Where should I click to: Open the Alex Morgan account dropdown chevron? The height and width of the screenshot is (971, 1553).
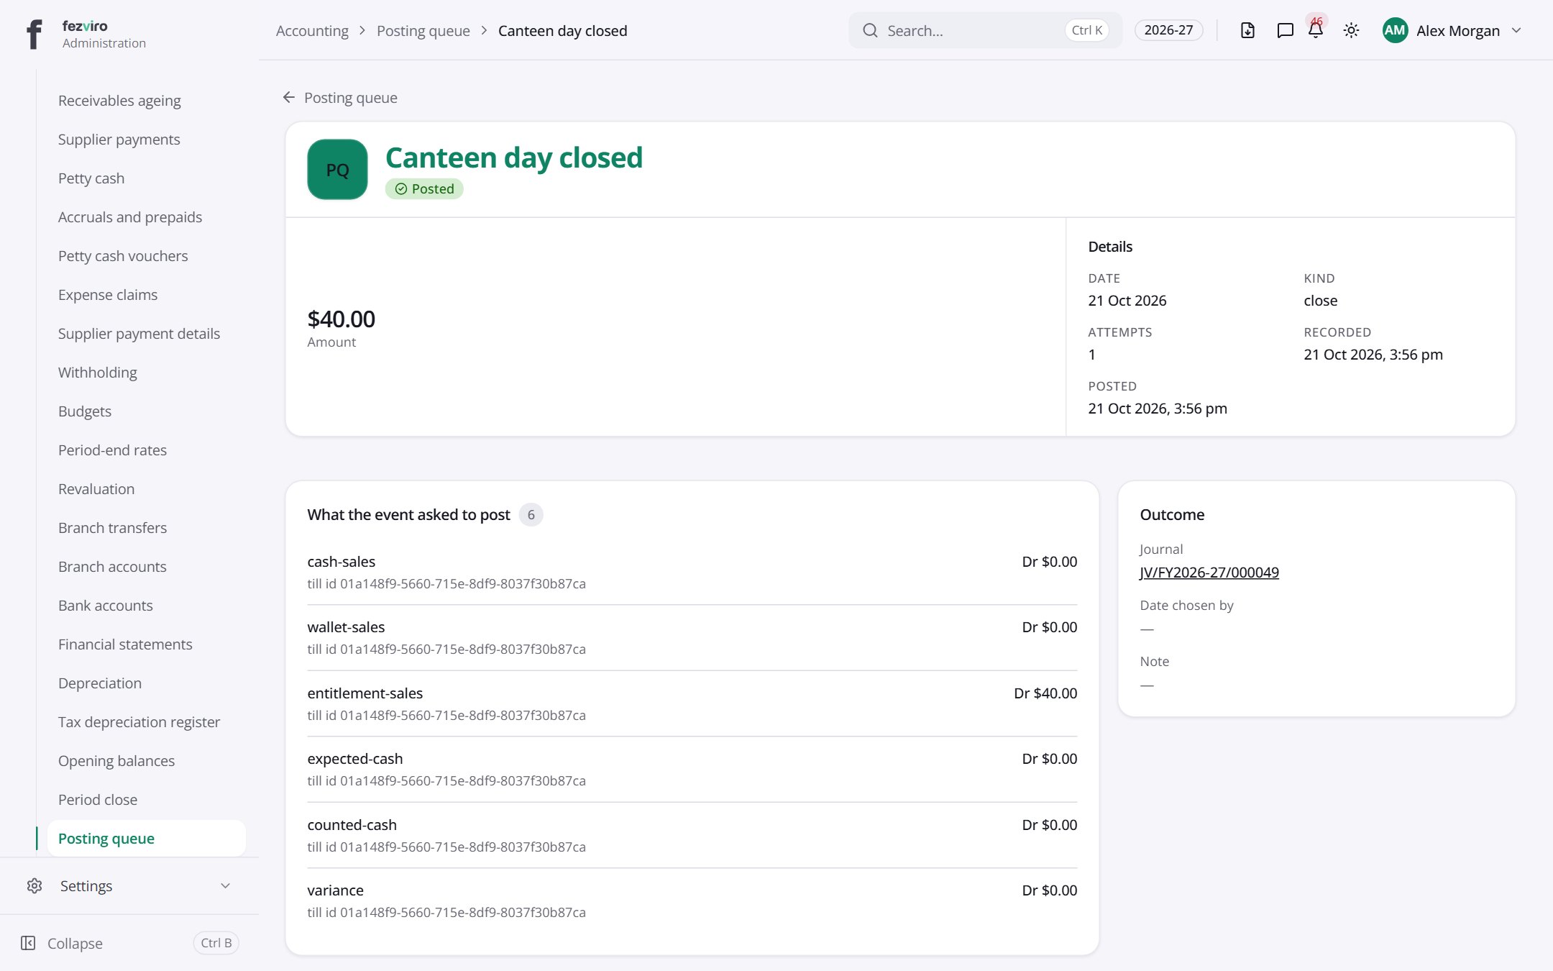pos(1516,30)
